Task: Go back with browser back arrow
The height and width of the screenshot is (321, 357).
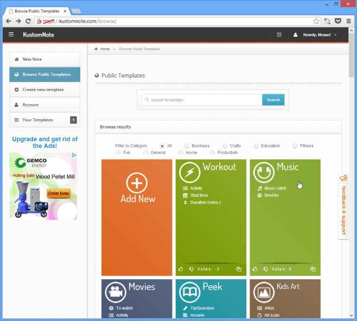Action: tap(9, 21)
